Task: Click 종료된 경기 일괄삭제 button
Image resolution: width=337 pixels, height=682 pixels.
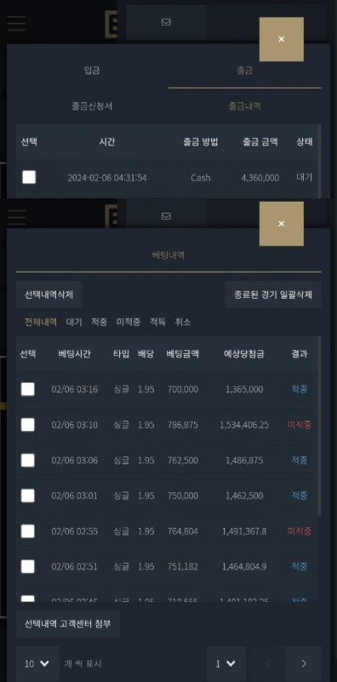Action: pos(273,295)
